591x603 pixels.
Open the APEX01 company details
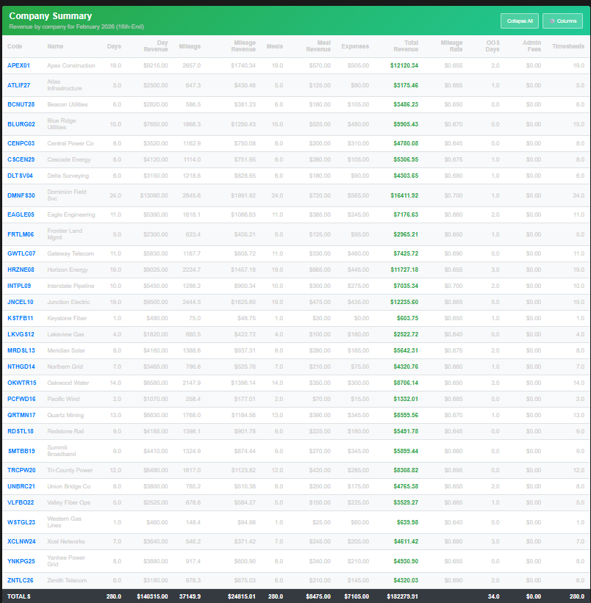pyautogui.click(x=17, y=65)
